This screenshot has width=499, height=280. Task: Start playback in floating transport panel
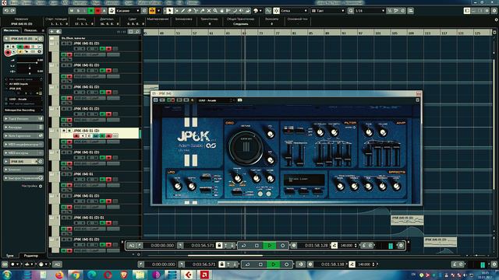[270, 246]
